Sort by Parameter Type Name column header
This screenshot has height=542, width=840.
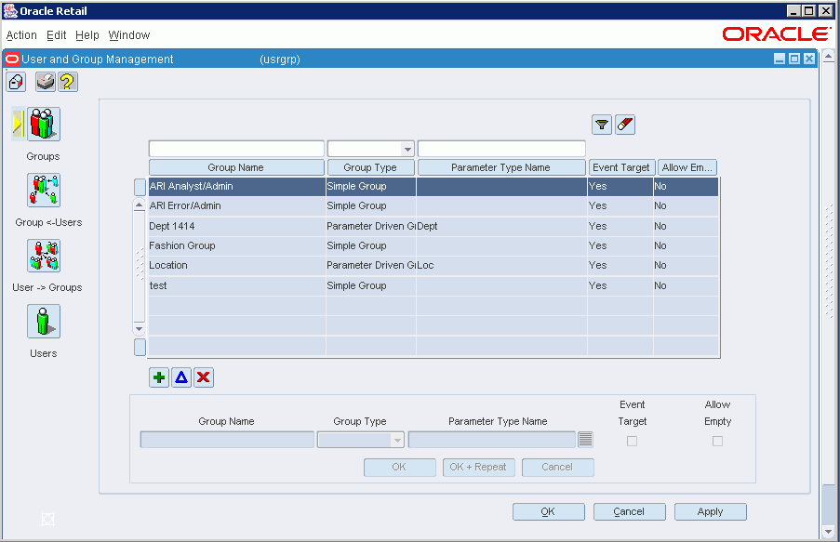500,167
